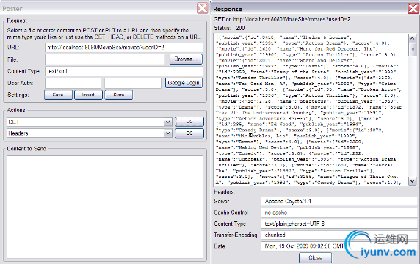Screen dimensions: 420x264
Task: Click the User Auth username field
Action: (x=73, y=83)
